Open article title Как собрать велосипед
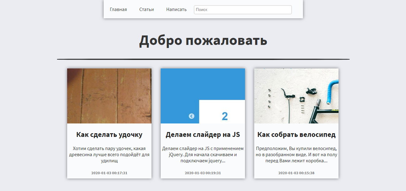This screenshot has height=191, width=406. tap(296, 134)
